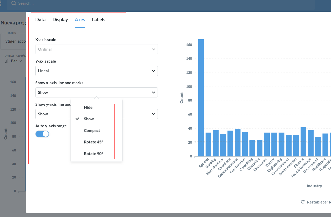This screenshot has width=331, height=217.
Task: Click the Search input field
Action: (161, 4)
